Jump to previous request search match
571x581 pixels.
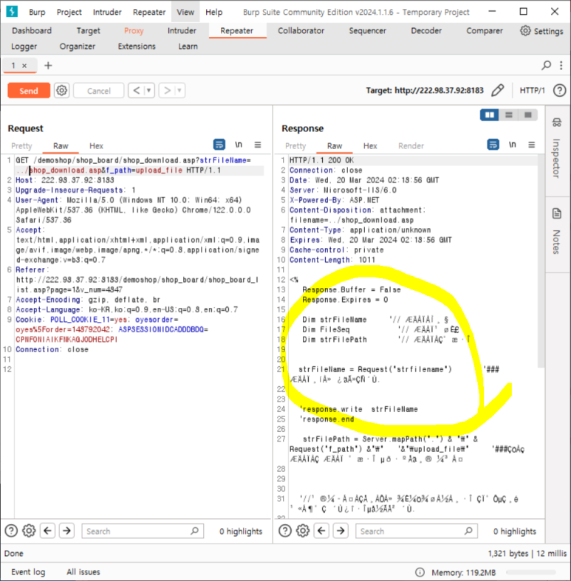[x=47, y=531]
